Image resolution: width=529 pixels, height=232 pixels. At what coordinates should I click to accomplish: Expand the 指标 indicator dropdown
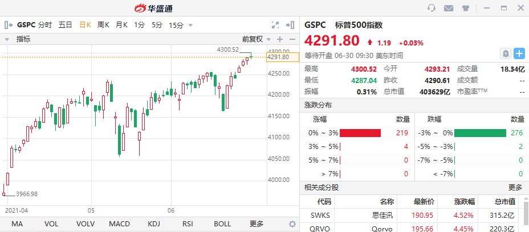point(18,39)
